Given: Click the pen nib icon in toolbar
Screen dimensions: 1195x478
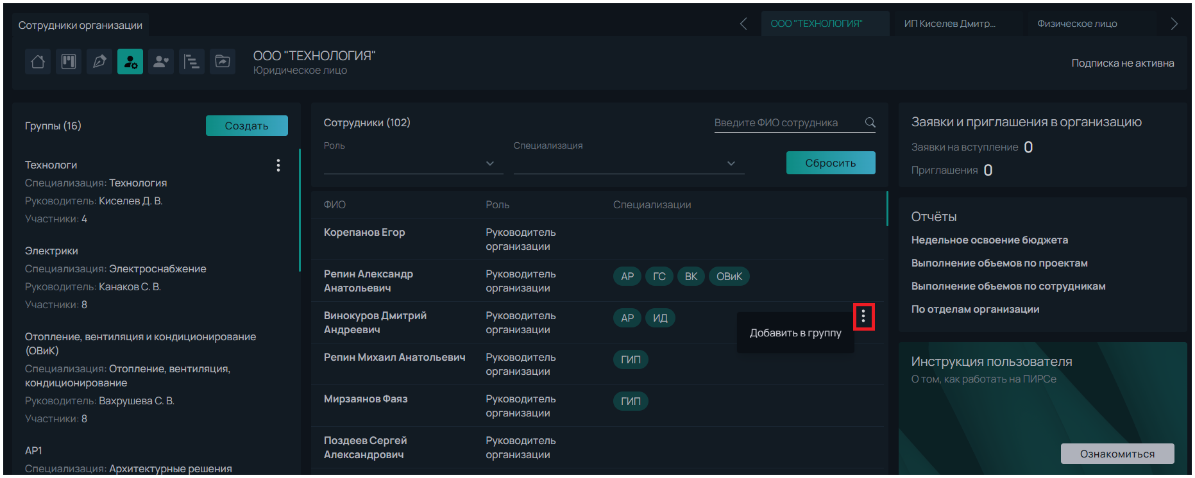Looking at the screenshot, I should [x=99, y=62].
